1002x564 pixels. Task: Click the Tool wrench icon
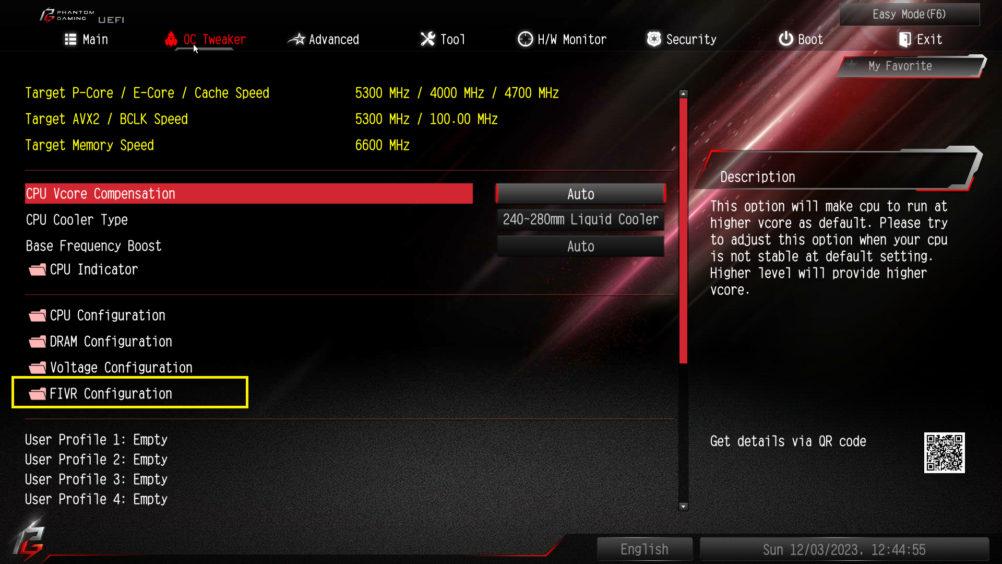coord(427,39)
